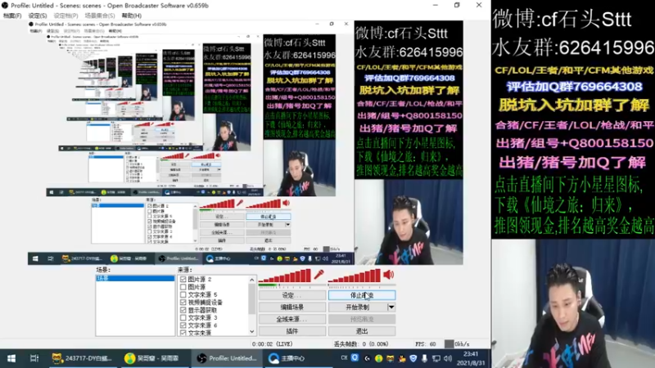Click the webcam feed of the streamer at right
The height and width of the screenshot is (368, 655).
pos(573,303)
